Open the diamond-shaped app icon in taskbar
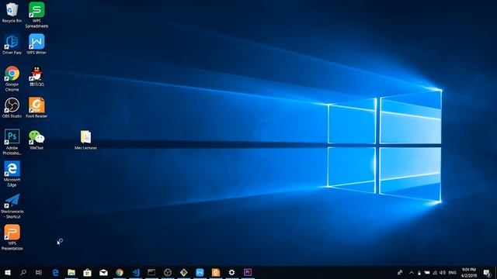497x279 pixels. [x=183, y=272]
